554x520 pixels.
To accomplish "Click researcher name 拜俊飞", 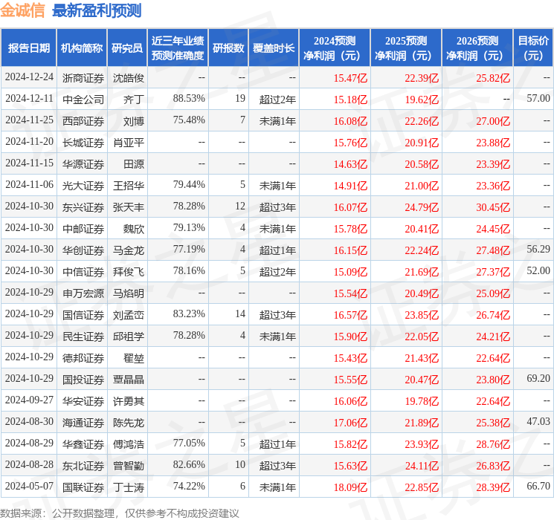I will click(129, 271).
